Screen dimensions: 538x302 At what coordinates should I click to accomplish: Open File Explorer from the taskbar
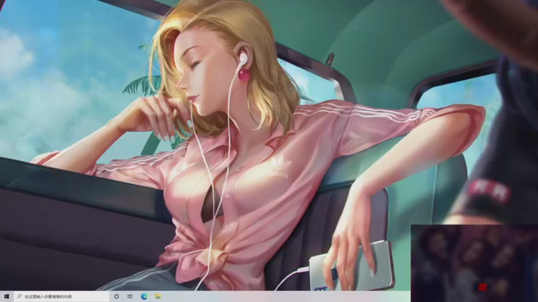point(158,297)
